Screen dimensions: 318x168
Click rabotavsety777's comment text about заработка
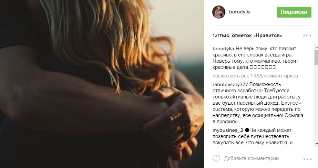[x=258, y=103]
